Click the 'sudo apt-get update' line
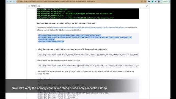 (46, 39)
